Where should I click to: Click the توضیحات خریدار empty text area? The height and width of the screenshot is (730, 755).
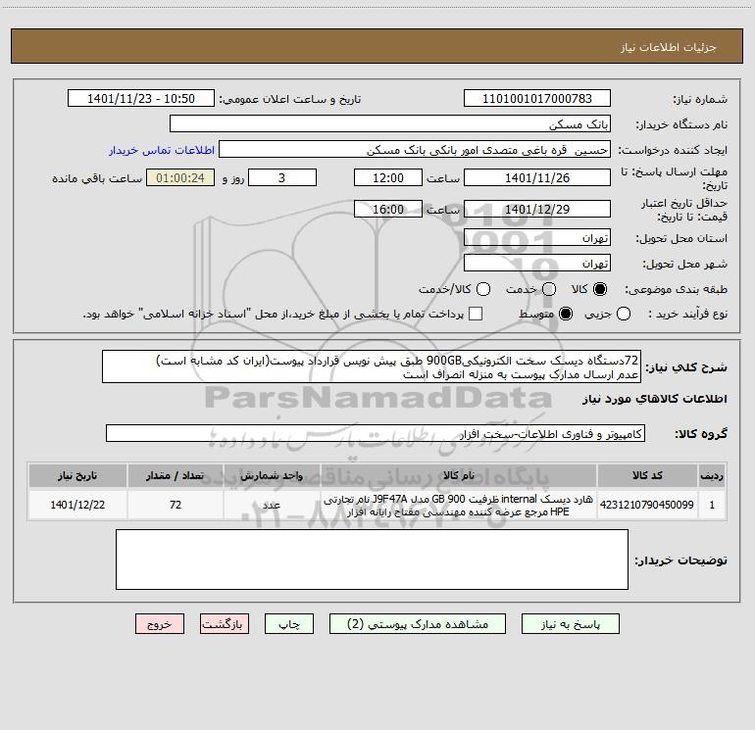coord(372,560)
